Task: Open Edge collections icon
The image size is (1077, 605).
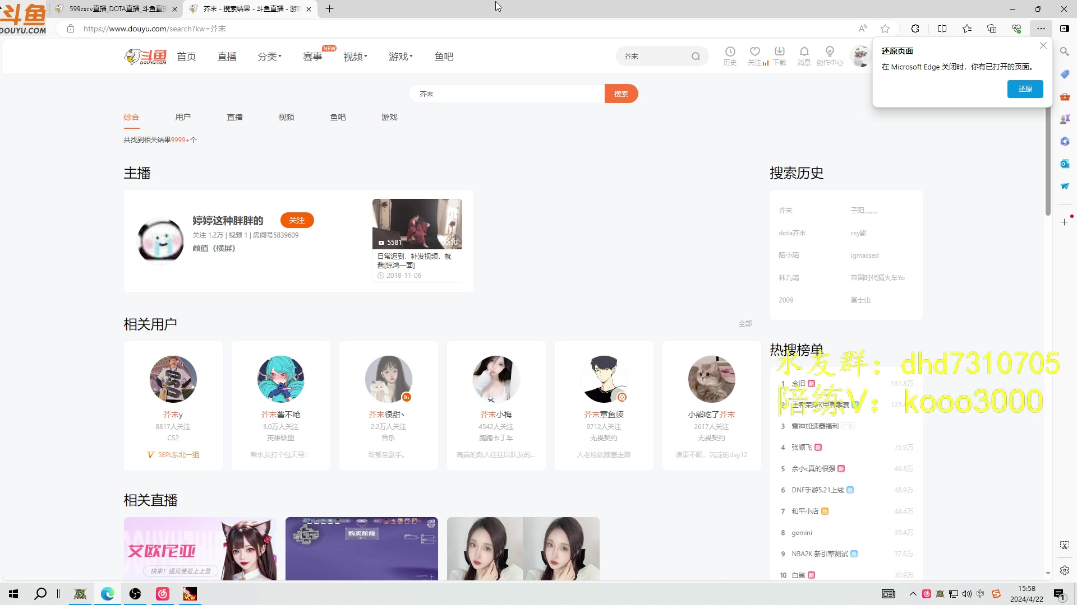Action: click(992, 29)
